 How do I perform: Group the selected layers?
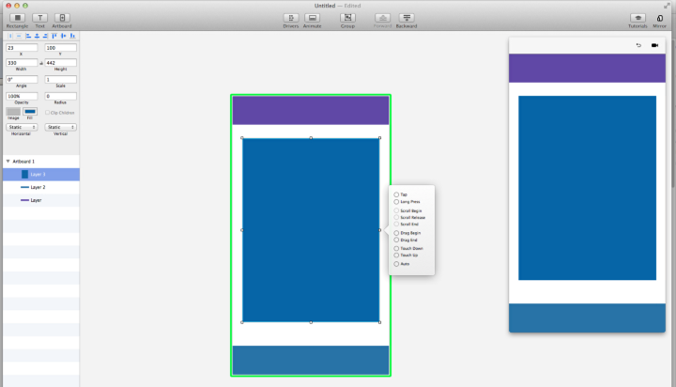[x=347, y=18]
